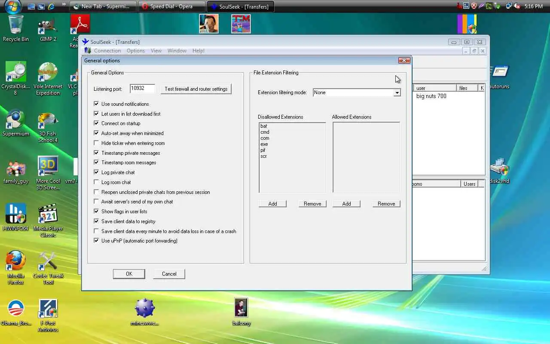Open the Recycle Bin desktop icon
Viewport: 550px width, 344px height.
click(x=16, y=28)
